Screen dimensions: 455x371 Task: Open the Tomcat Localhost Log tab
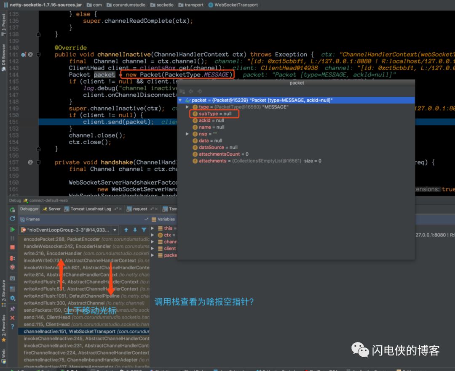pos(90,209)
